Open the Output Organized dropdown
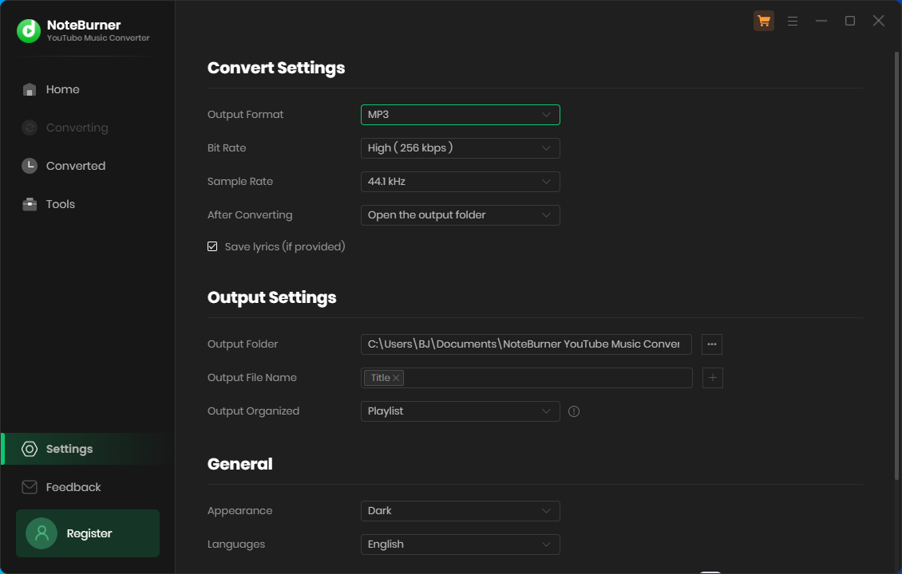The image size is (902, 574). pos(461,411)
